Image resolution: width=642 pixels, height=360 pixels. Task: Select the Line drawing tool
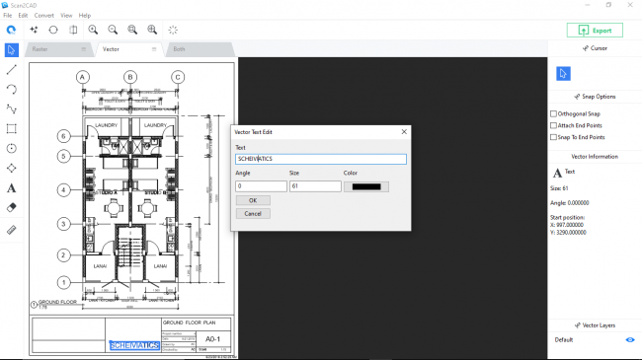pyautogui.click(x=12, y=70)
